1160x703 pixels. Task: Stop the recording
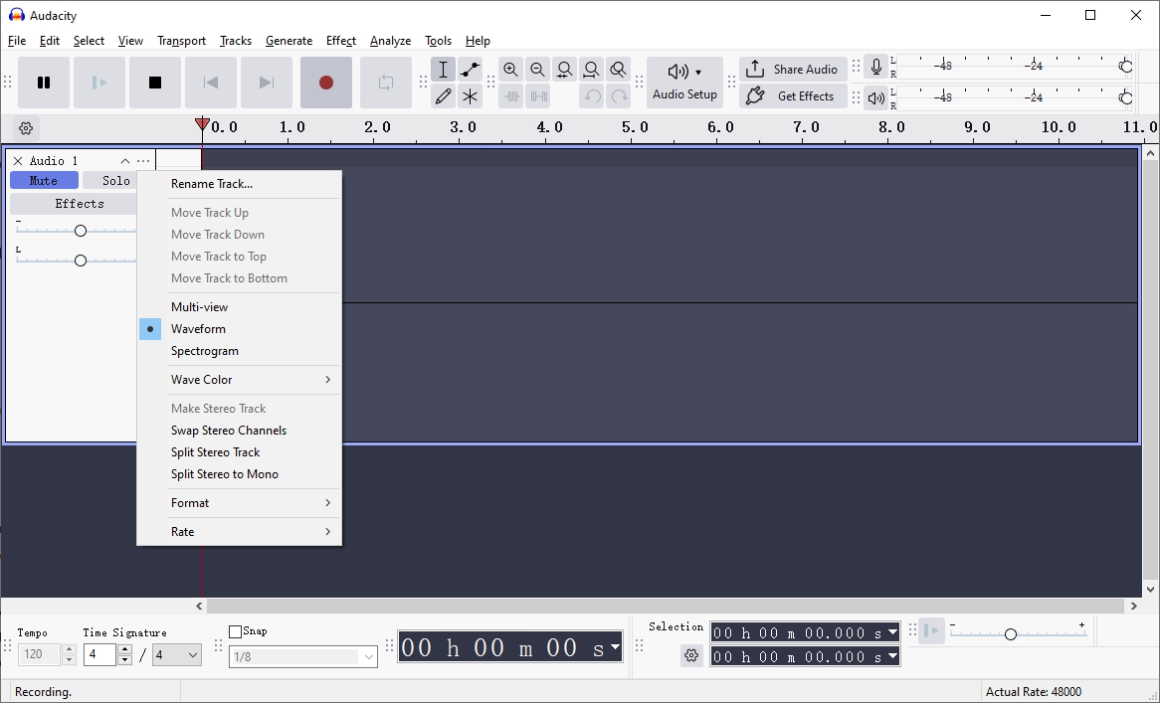[x=154, y=83]
